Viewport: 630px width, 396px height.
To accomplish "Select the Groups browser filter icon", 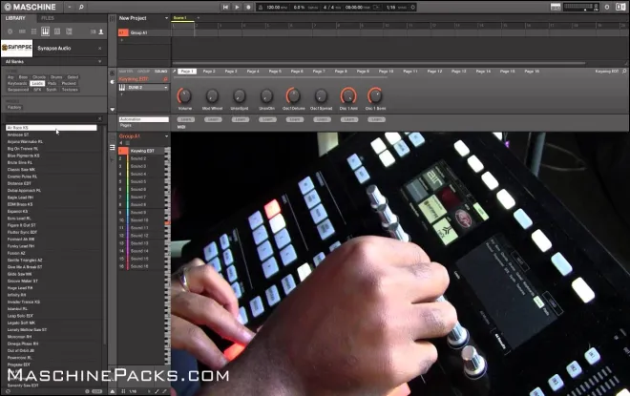I will (22, 31).
